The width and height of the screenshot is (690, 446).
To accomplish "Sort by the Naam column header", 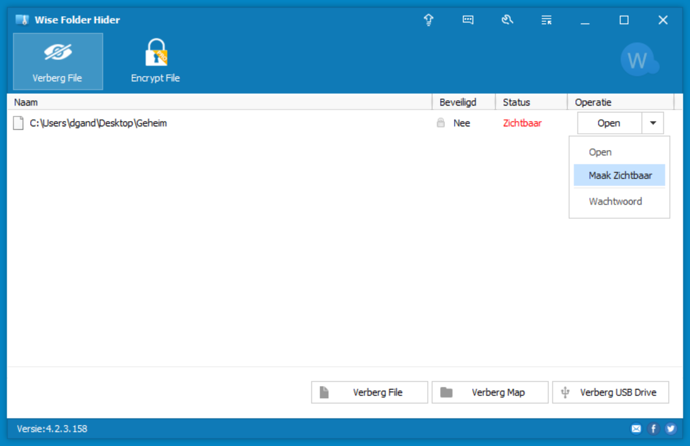I will [x=220, y=102].
